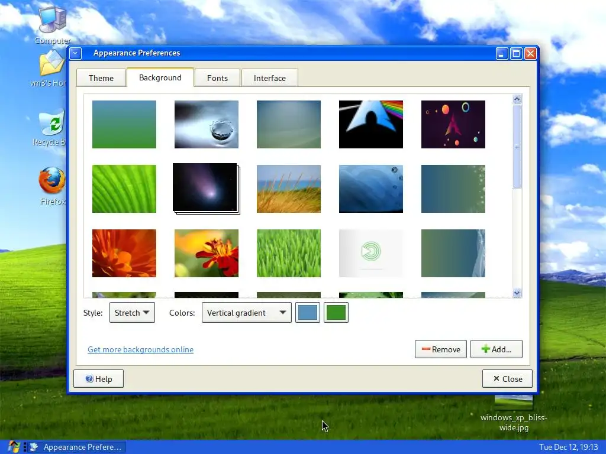This screenshot has height=454, width=606.
Task: Select the green grass blades wallpaper
Action: [289, 253]
